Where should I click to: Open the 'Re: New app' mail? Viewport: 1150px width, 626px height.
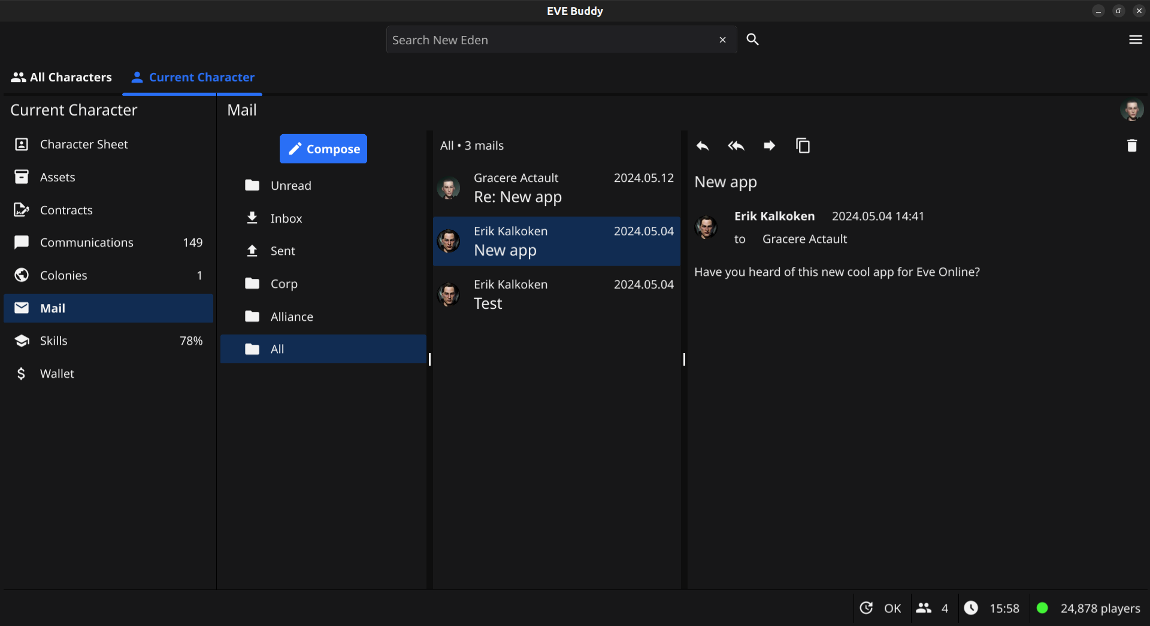[556, 188]
